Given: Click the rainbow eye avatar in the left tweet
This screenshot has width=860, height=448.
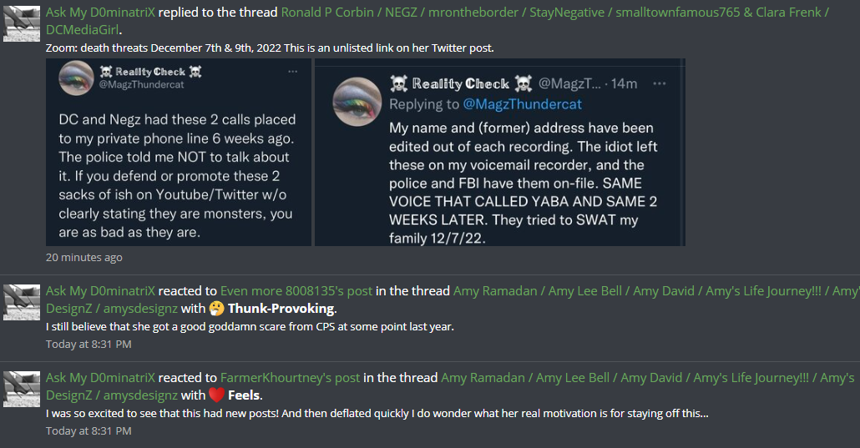Looking at the screenshot, I should point(76,78).
